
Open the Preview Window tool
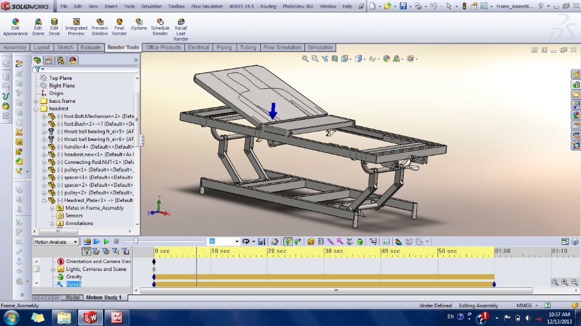pyautogui.click(x=100, y=27)
